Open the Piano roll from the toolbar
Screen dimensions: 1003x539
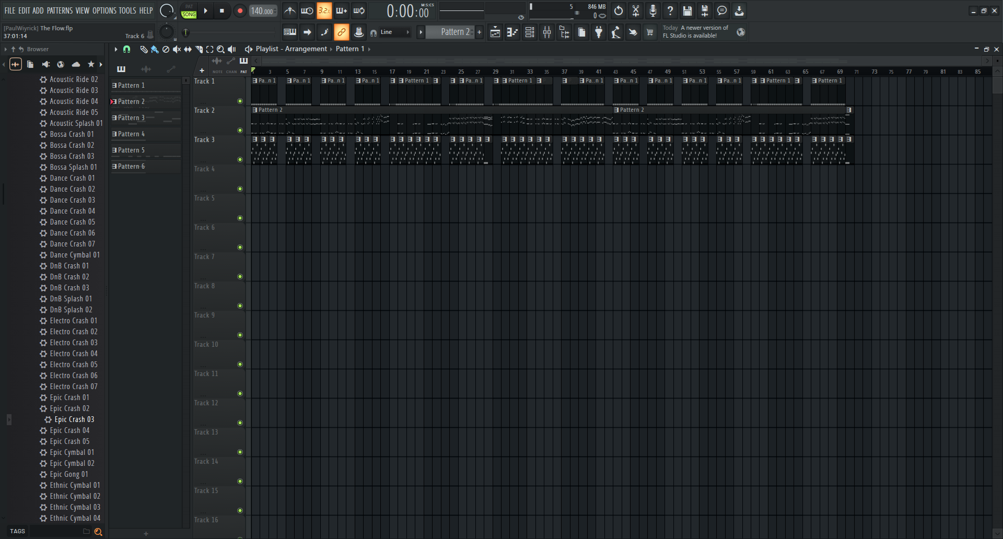[512, 32]
